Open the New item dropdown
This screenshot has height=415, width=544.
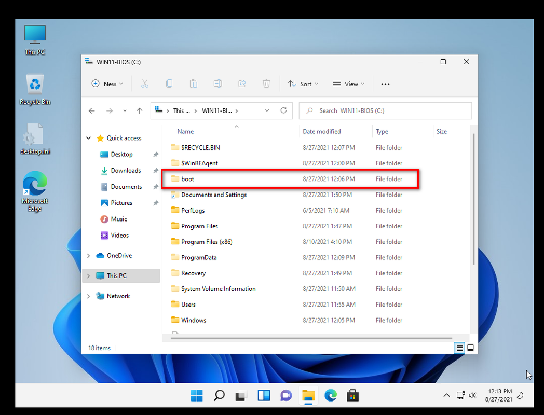[x=107, y=84]
